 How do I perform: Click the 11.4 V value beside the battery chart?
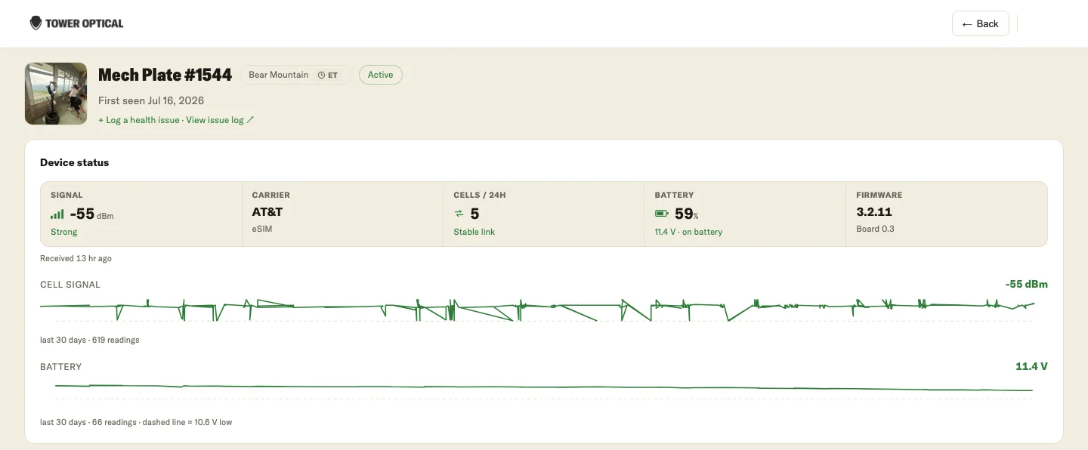point(1031,366)
